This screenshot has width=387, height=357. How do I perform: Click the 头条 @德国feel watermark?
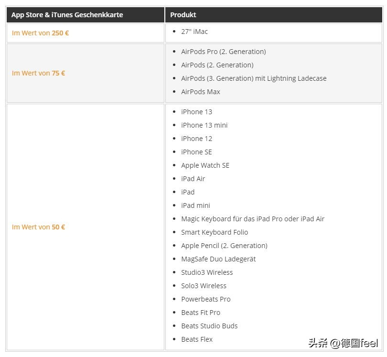point(343,343)
